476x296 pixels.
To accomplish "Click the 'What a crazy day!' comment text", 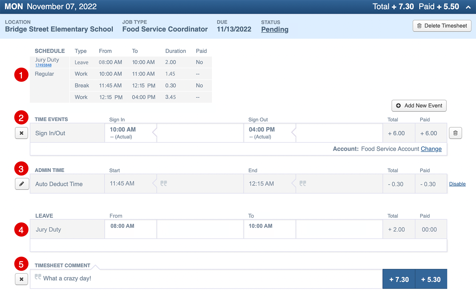I will (x=67, y=279).
